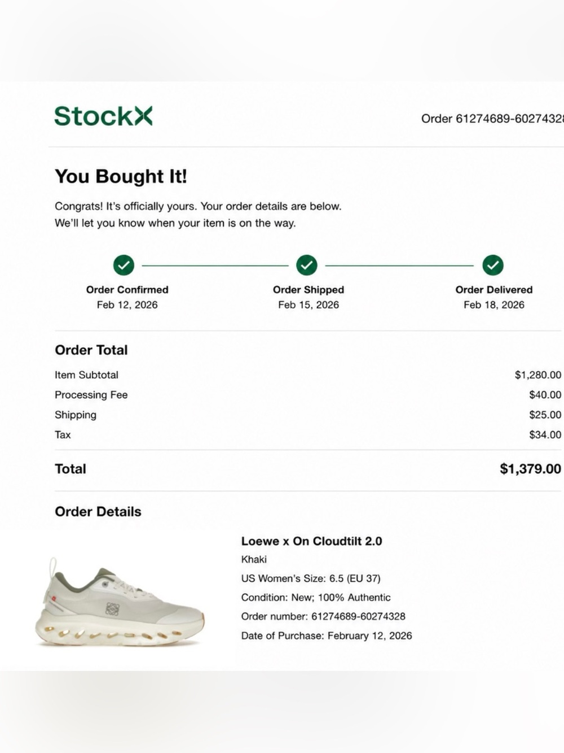The width and height of the screenshot is (564, 753).
Task: Click the Item Subtotal amount $1,280.00
Action: 538,375
